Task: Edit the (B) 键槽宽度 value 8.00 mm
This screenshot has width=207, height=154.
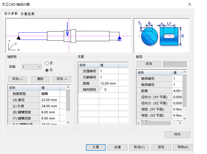Action: pyautogui.click(x=50, y=112)
